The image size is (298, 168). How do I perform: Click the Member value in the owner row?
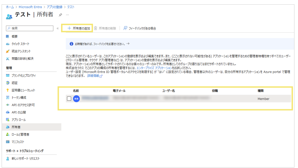click(x=263, y=99)
